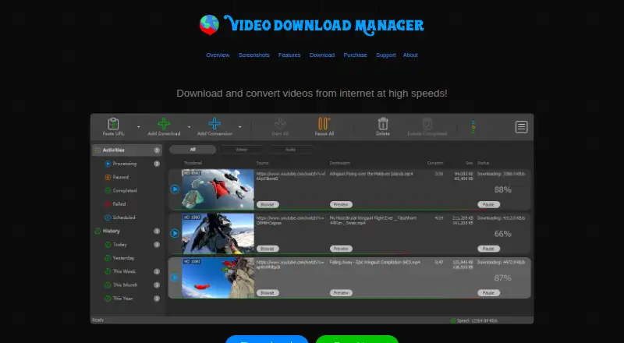This screenshot has width=624, height=343.
Task: Click Preview on the Maldives wingsuit row
Action: pos(341,204)
